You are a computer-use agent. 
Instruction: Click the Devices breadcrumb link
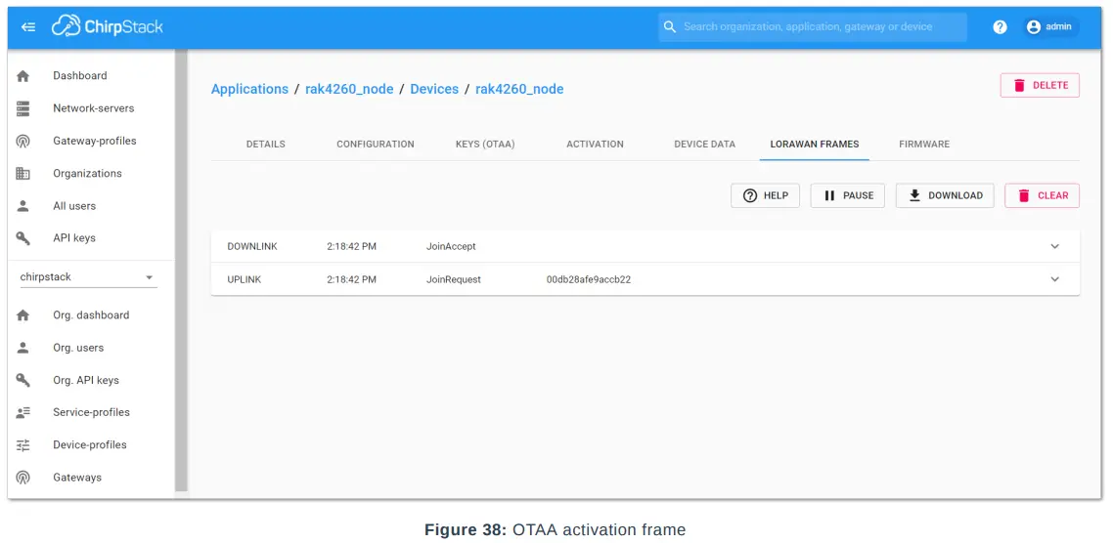pyautogui.click(x=434, y=89)
